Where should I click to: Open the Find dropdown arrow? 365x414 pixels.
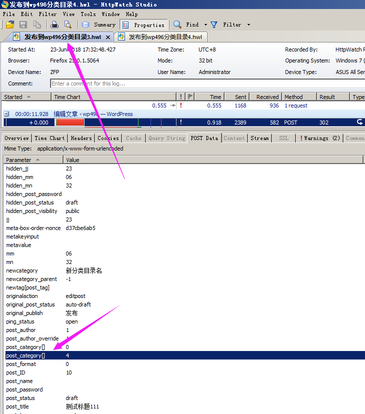(205, 24)
